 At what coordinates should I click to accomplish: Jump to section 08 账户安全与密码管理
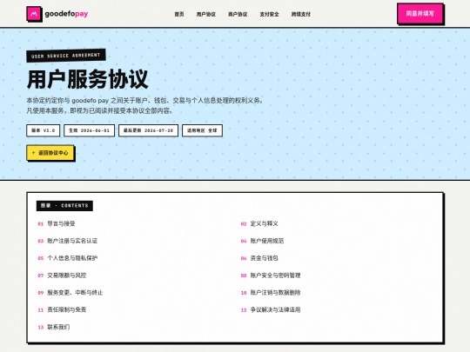click(x=271, y=276)
